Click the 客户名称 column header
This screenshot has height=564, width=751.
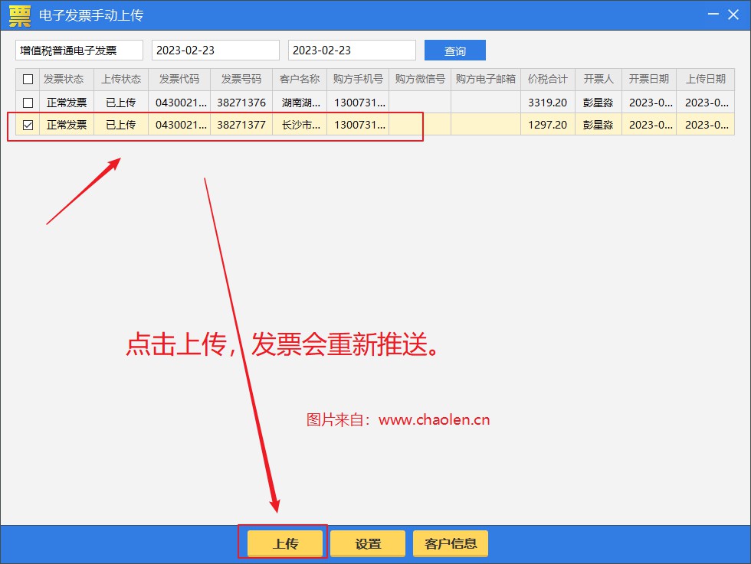pyautogui.click(x=300, y=79)
